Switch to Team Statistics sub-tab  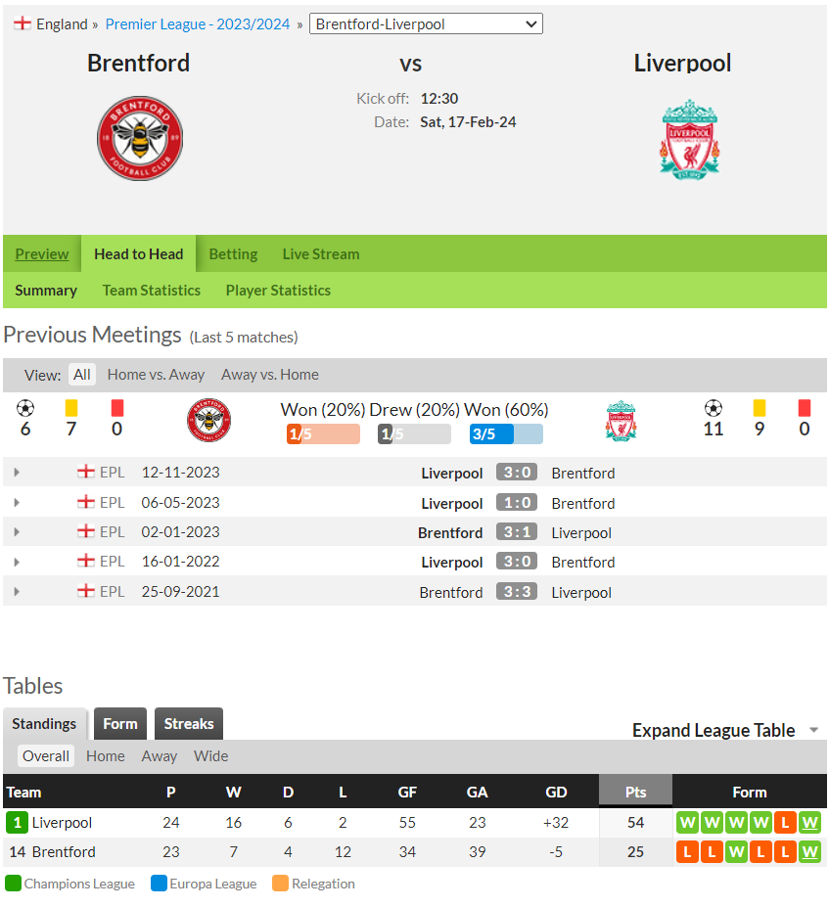pos(151,291)
